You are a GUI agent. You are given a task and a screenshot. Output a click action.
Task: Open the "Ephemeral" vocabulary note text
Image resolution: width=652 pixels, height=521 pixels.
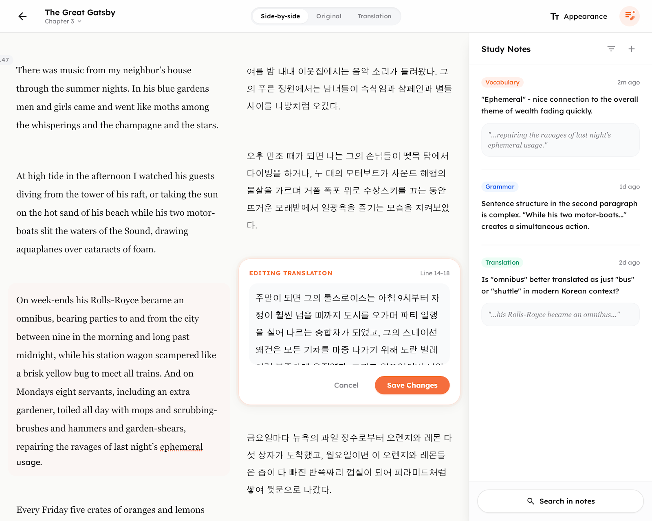(x=560, y=105)
